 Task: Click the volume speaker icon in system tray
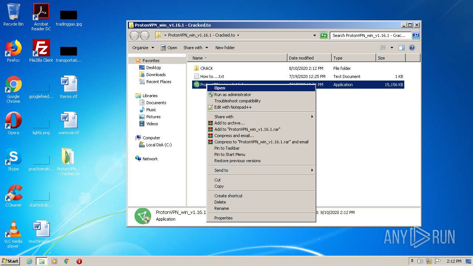point(420,261)
